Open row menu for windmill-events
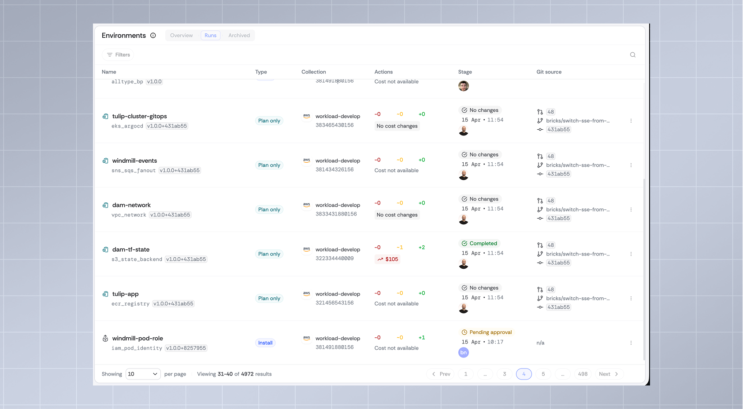Viewport: 743px width, 409px height. (631, 165)
